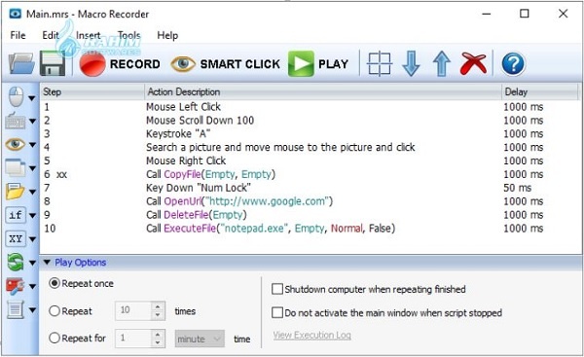Select the Call CopyFile step
Screen dimensions: 584x357
click(210, 174)
